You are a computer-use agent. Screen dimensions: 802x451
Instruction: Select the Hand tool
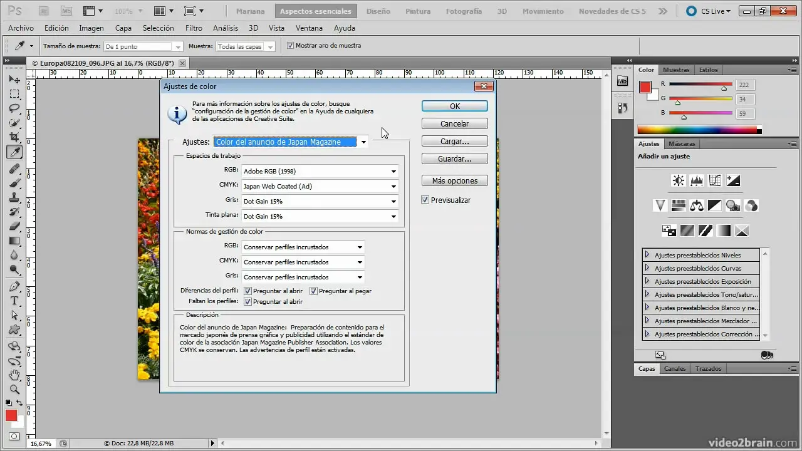click(x=14, y=375)
